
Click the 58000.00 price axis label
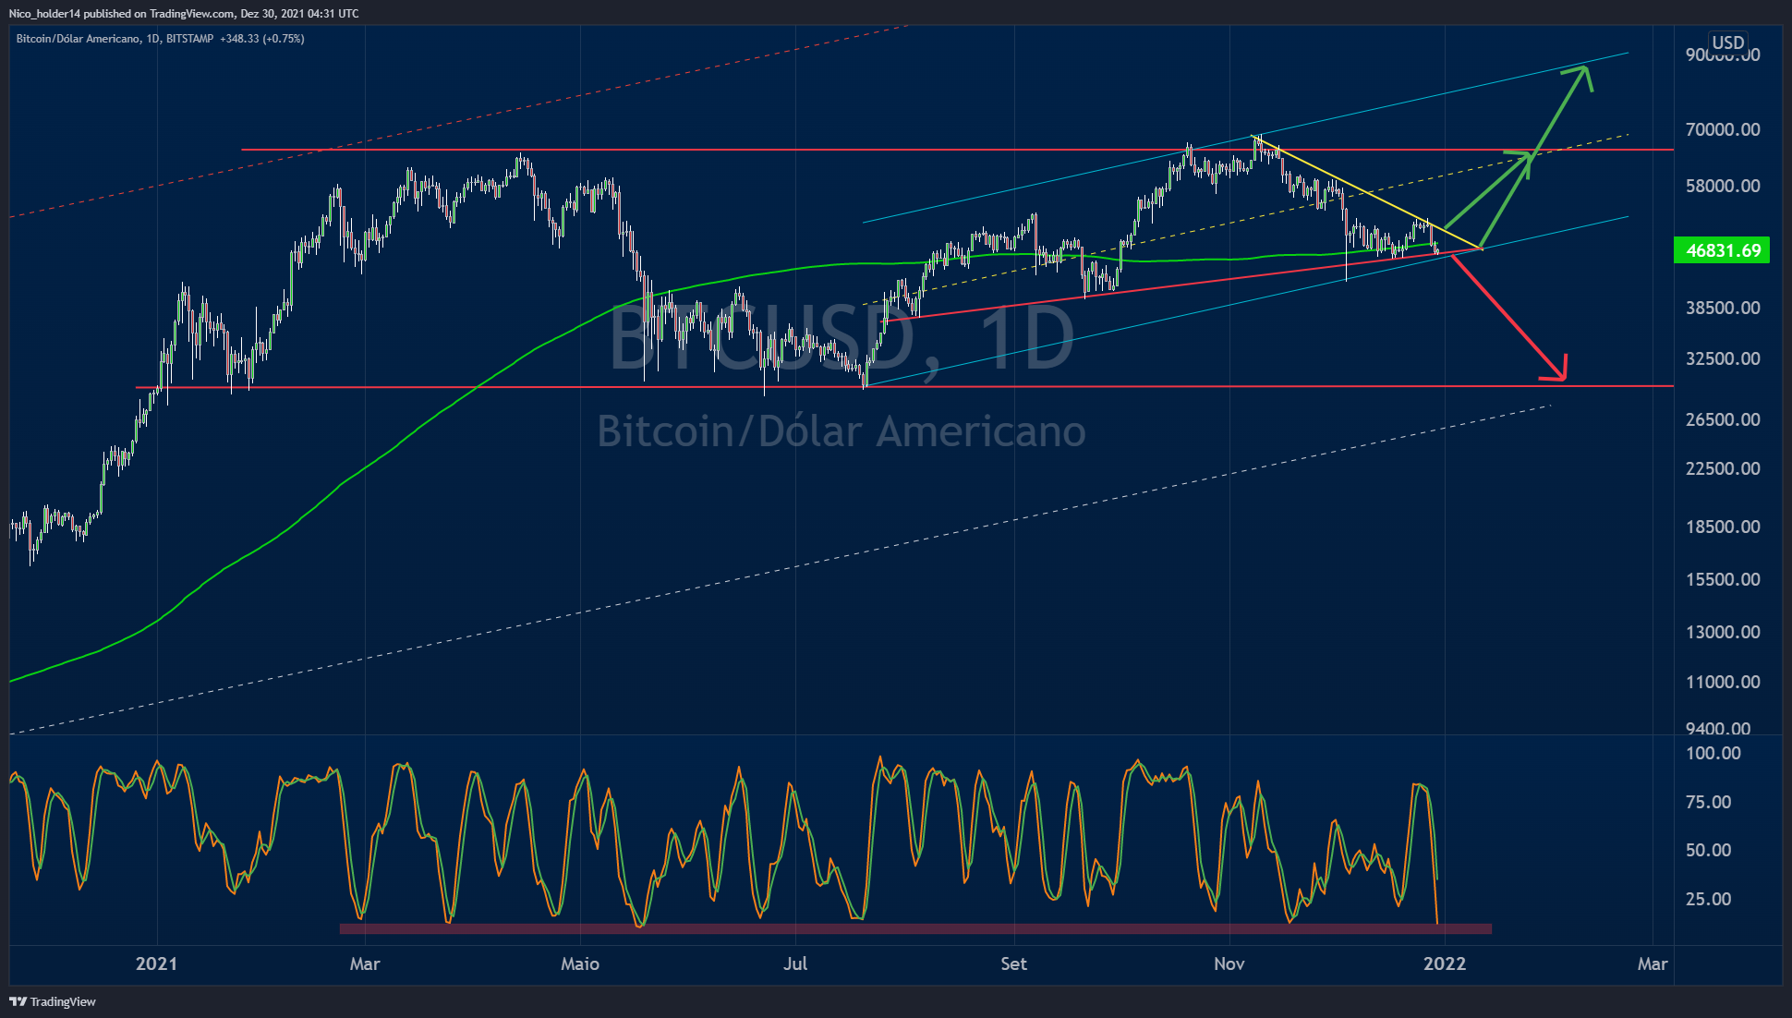[1723, 186]
